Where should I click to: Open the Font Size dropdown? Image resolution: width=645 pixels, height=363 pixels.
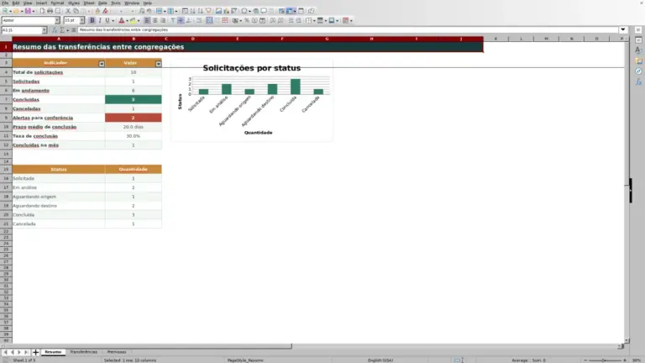click(x=81, y=20)
